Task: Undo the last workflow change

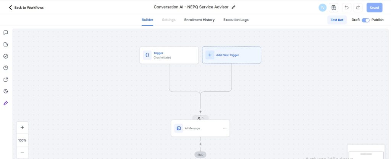Action: tap(346, 8)
